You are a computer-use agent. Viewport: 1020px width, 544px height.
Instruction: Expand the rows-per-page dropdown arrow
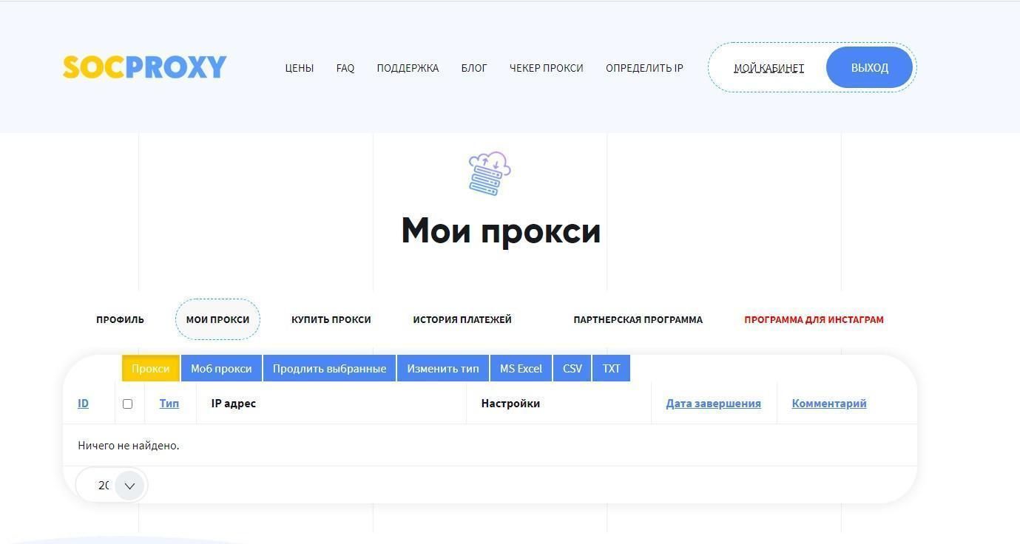[x=129, y=486]
